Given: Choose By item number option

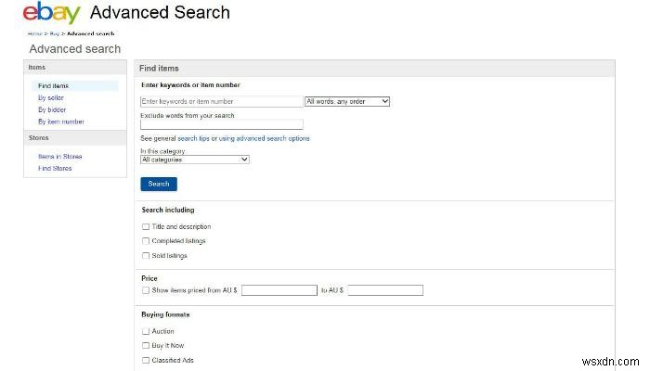Looking at the screenshot, I should (60, 122).
